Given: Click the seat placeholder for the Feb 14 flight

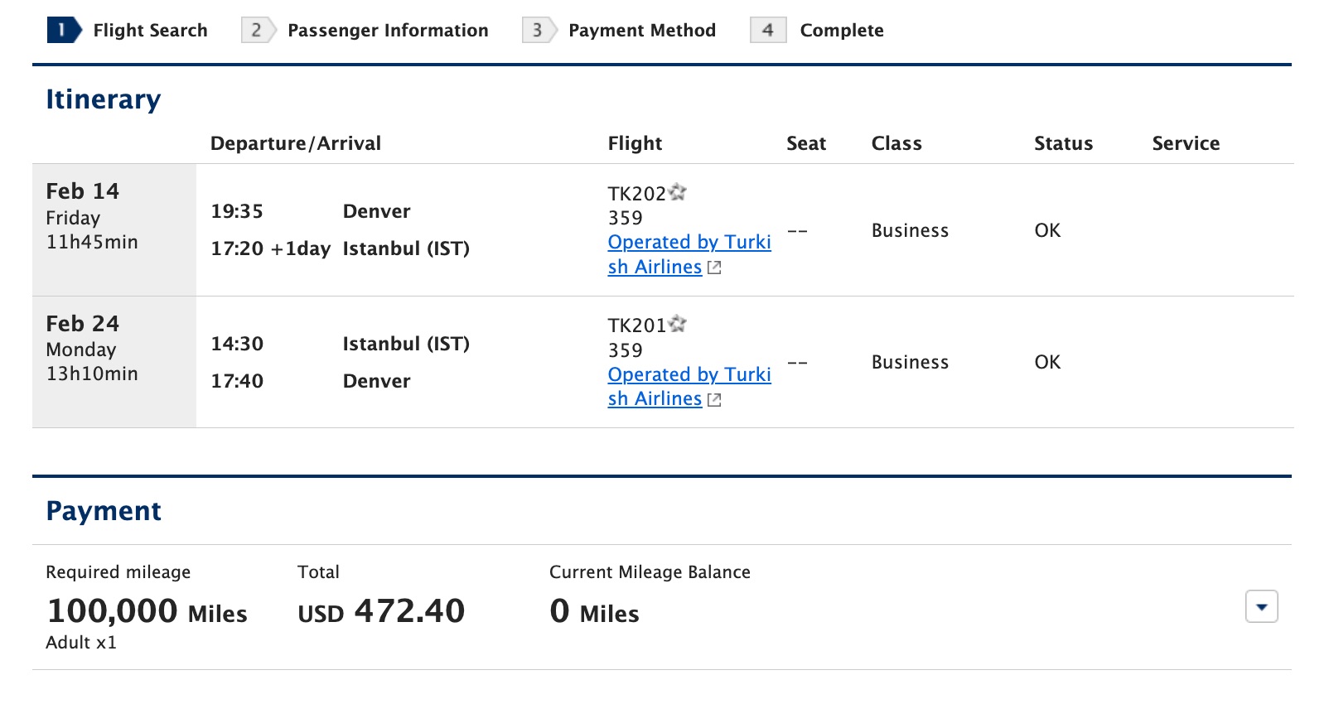Looking at the screenshot, I should pos(797,230).
